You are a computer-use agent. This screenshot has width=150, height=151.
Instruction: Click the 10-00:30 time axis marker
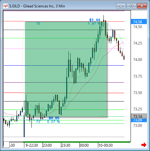coord(105,145)
